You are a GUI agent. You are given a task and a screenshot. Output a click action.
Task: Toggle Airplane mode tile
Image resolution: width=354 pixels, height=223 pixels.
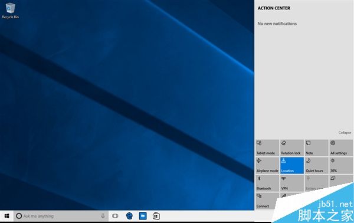point(267,165)
